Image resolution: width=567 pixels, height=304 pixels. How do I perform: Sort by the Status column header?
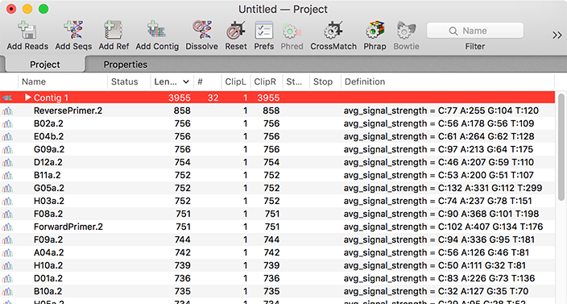pos(129,81)
